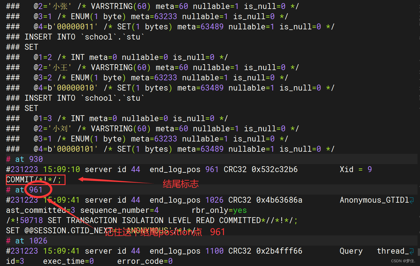Select checksum 0x532c32b6
This screenshot has width=420, height=266.
pos(275,170)
